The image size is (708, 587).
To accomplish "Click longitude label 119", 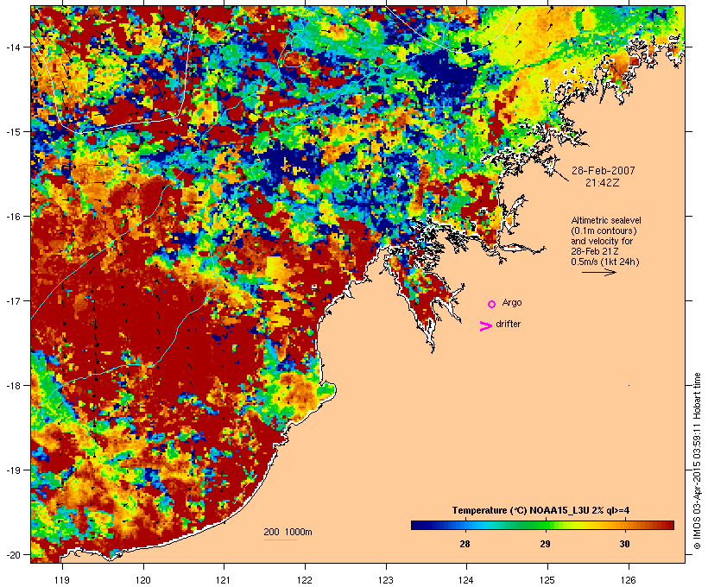I will (62, 580).
